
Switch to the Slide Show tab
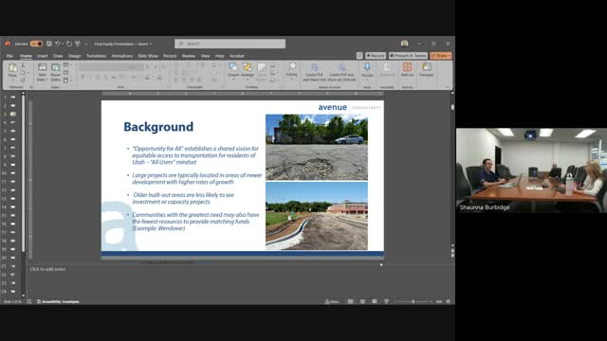(148, 56)
